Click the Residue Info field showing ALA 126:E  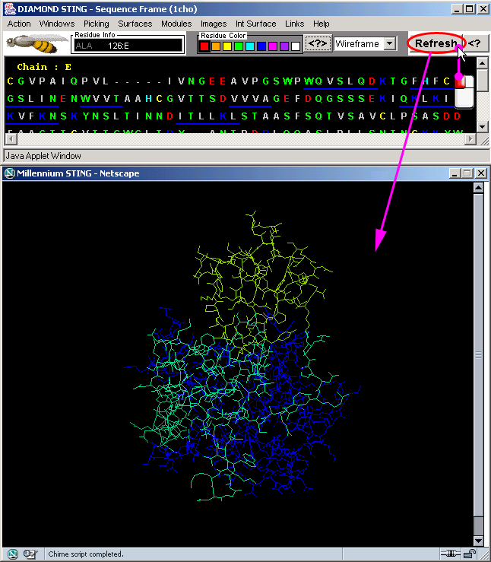pos(128,46)
